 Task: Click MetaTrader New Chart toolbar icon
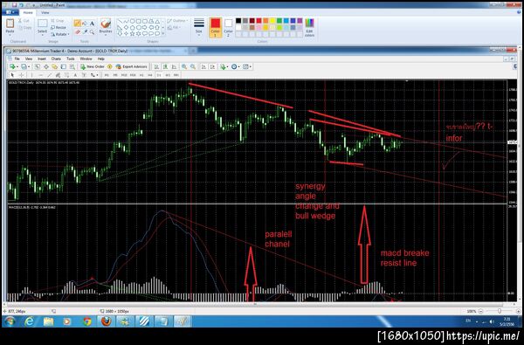click(x=12, y=67)
